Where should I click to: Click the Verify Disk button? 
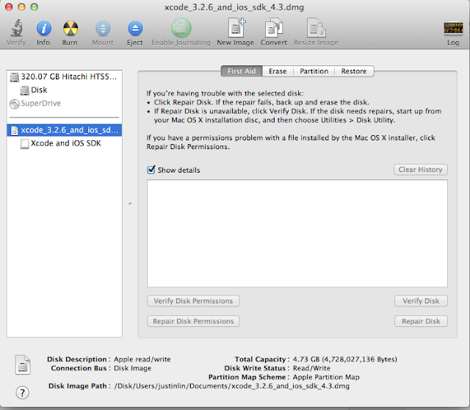tap(421, 301)
